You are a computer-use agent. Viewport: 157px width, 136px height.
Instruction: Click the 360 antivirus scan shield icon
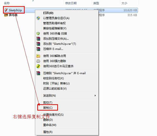[x=38, y=34]
